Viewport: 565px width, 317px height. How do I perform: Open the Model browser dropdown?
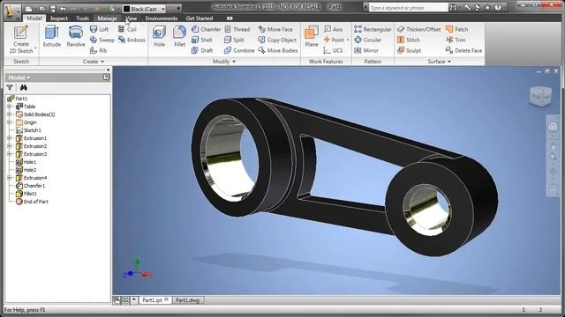[19, 77]
